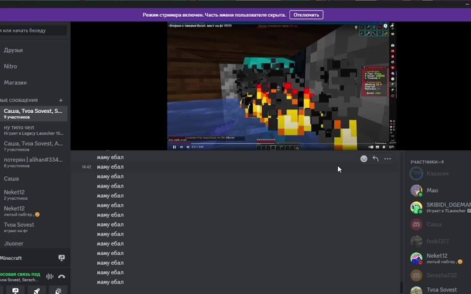Open ну типо чел conversation
Image resolution: width=471 pixels, height=294 pixels.
[34, 130]
